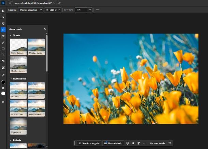Select the Rectangle shape tool
Viewport: 208px width, 149px height.
point(3,49)
